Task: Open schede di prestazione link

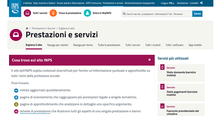Action: (35, 111)
